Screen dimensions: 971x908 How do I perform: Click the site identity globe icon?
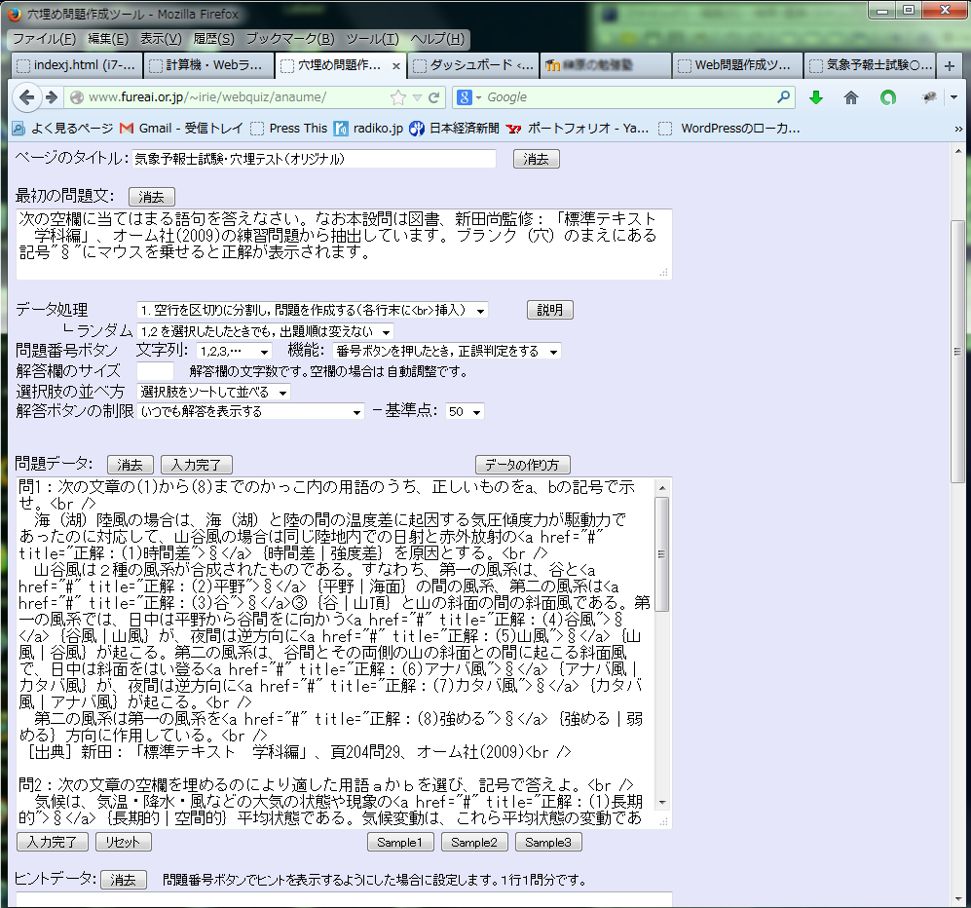[x=77, y=97]
